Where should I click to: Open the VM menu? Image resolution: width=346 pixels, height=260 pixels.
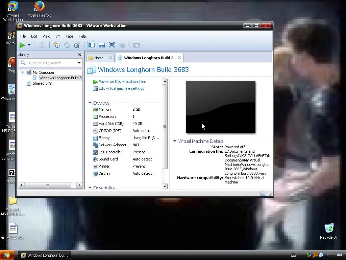58,36
